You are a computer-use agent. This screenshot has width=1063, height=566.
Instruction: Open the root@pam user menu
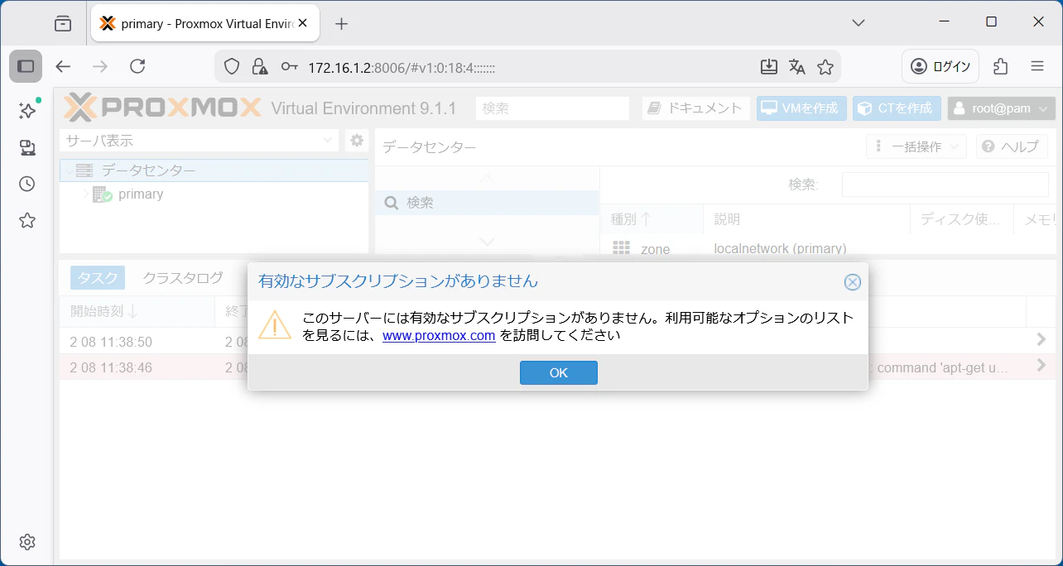[x=1002, y=108]
